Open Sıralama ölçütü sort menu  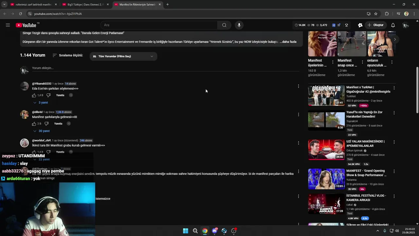pos(68,55)
